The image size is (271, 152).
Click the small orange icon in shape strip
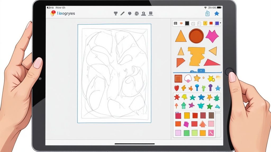[x=181, y=23]
